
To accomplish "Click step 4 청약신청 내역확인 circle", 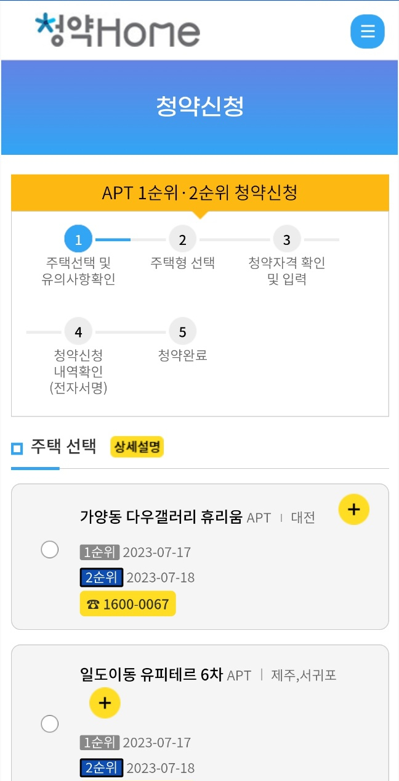I will (78, 332).
